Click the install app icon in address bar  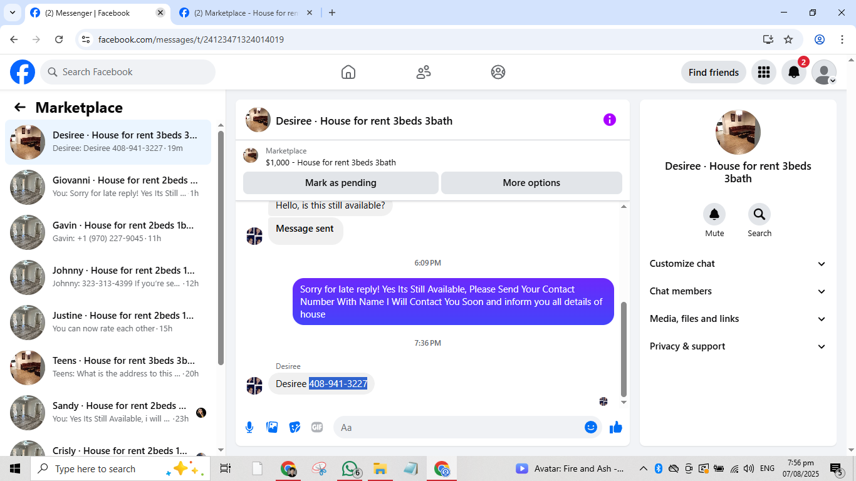[x=768, y=39]
